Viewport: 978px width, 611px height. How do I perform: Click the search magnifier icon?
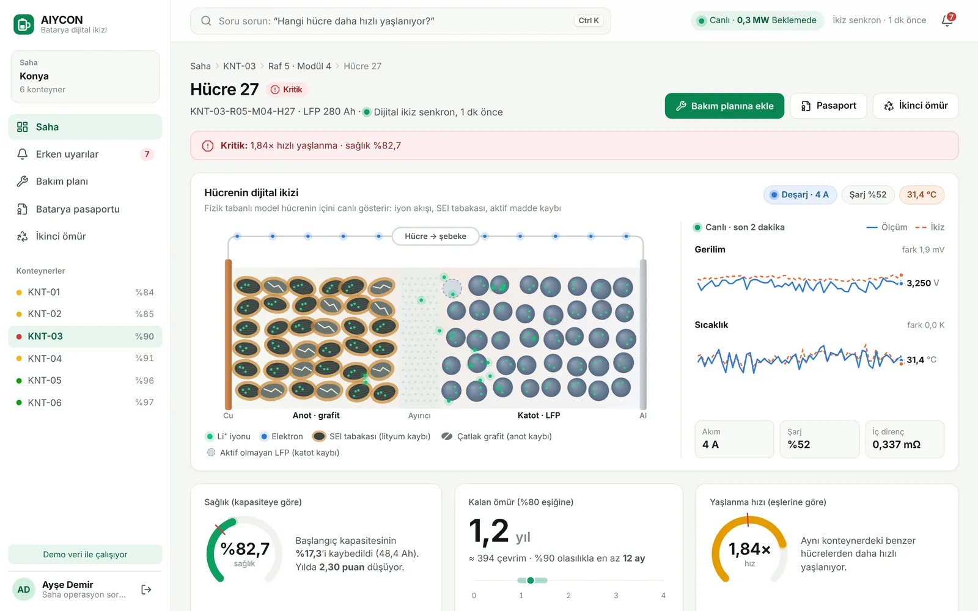click(206, 21)
